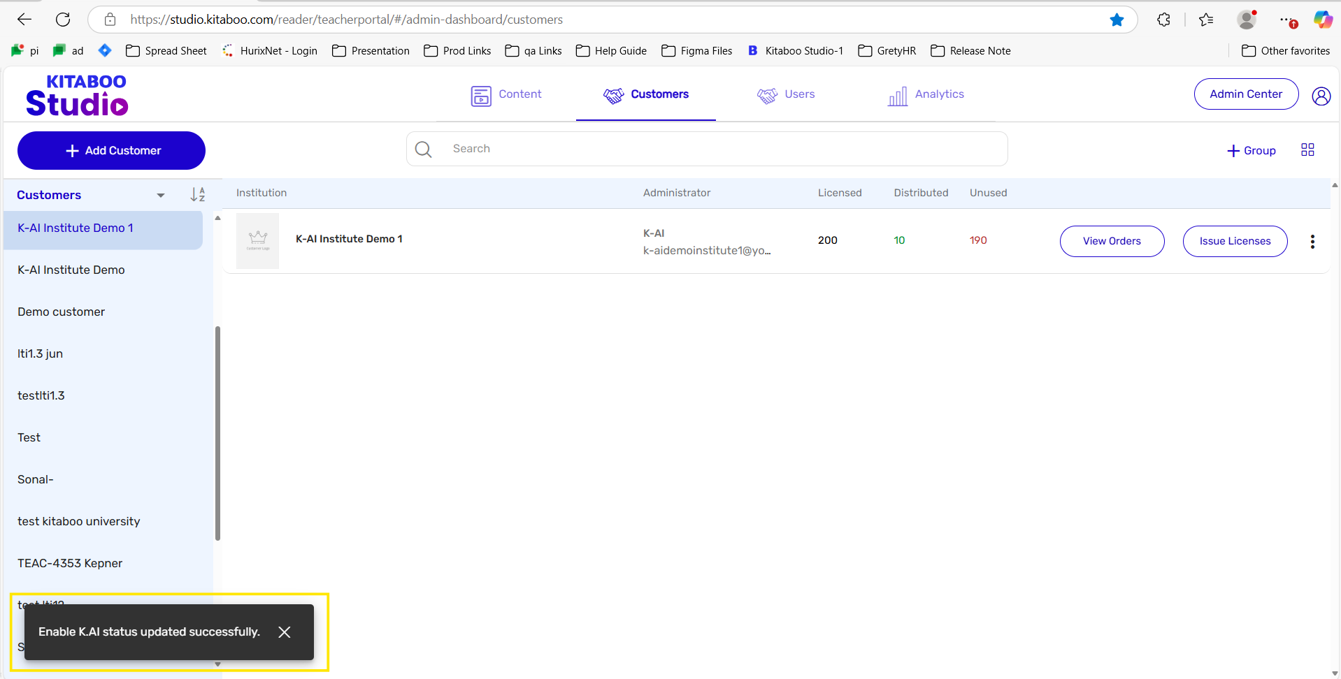Click the Unused value 190

pyautogui.click(x=978, y=240)
